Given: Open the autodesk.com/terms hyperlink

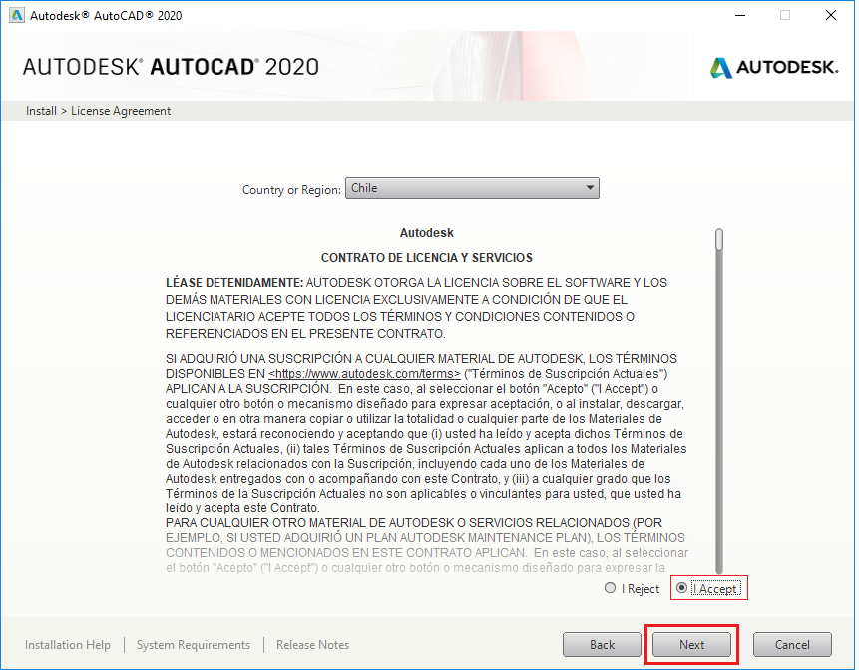Looking at the screenshot, I should click(364, 374).
